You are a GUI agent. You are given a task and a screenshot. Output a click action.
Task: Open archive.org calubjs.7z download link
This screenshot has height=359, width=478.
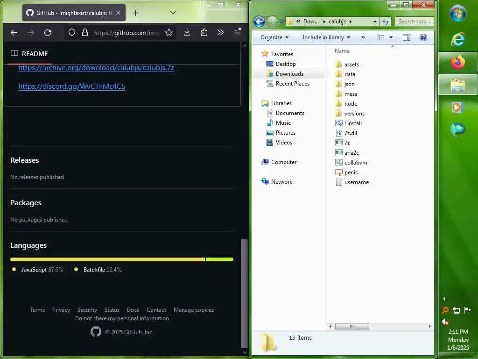[x=96, y=67]
